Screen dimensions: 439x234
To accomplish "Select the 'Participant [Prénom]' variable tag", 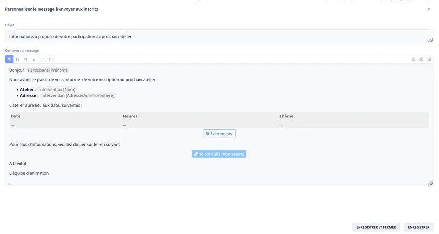I will click(x=47, y=70).
